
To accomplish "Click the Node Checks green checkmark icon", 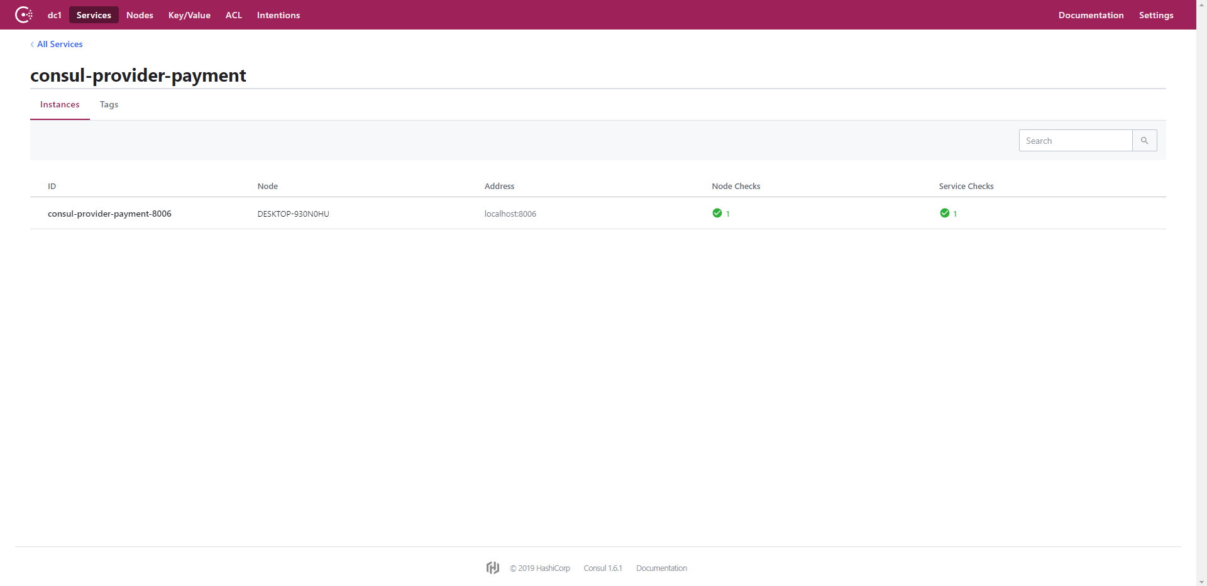I will click(717, 213).
